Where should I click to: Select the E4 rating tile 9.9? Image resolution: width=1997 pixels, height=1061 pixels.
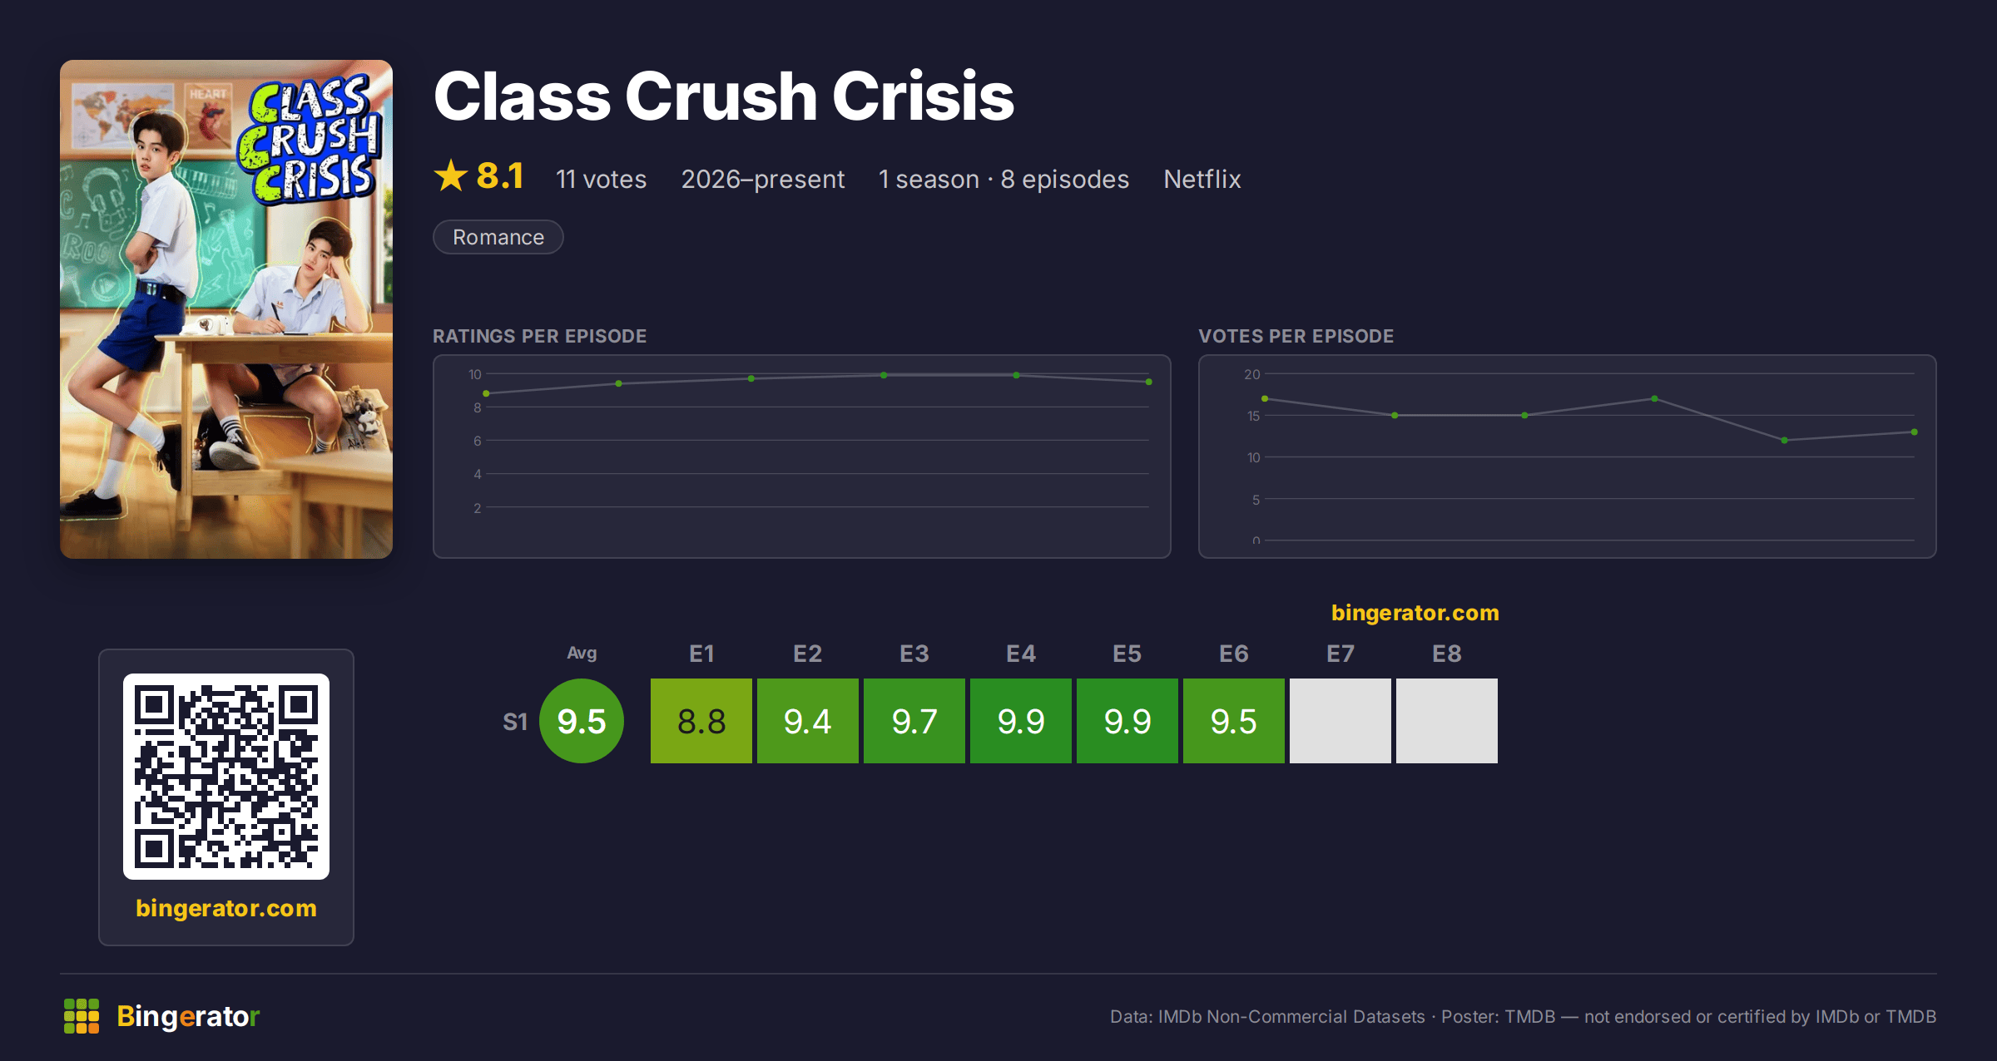pyautogui.click(x=1021, y=721)
